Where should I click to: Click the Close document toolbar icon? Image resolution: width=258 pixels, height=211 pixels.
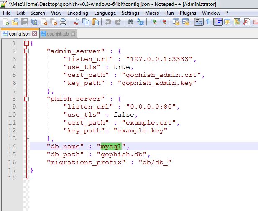(x=44, y=22)
